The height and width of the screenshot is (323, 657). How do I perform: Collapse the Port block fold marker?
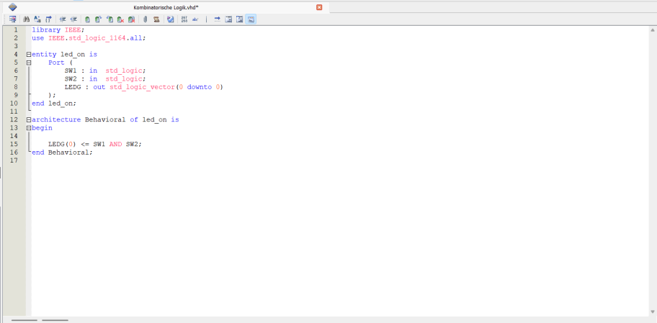29,63
